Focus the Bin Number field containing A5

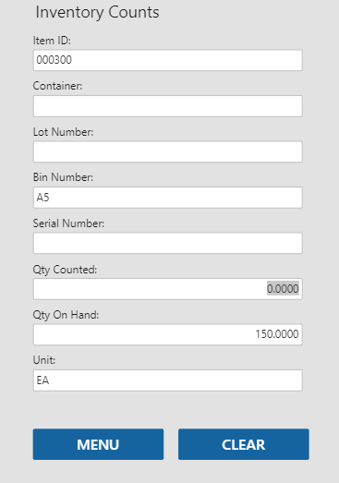pyautogui.click(x=167, y=198)
